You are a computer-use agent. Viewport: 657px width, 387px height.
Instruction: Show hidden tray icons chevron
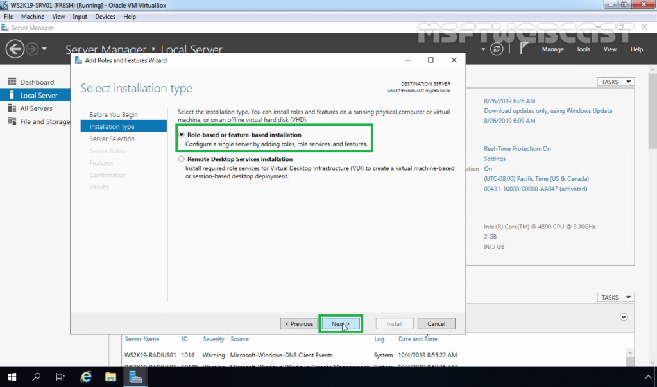coord(648,377)
